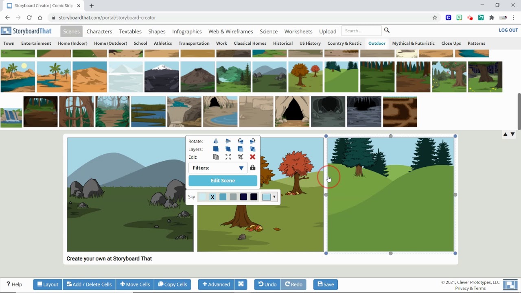The width and height of the screenshot is (521, 293).
Task: Open the Infographics tab
Action: (187, 31)
